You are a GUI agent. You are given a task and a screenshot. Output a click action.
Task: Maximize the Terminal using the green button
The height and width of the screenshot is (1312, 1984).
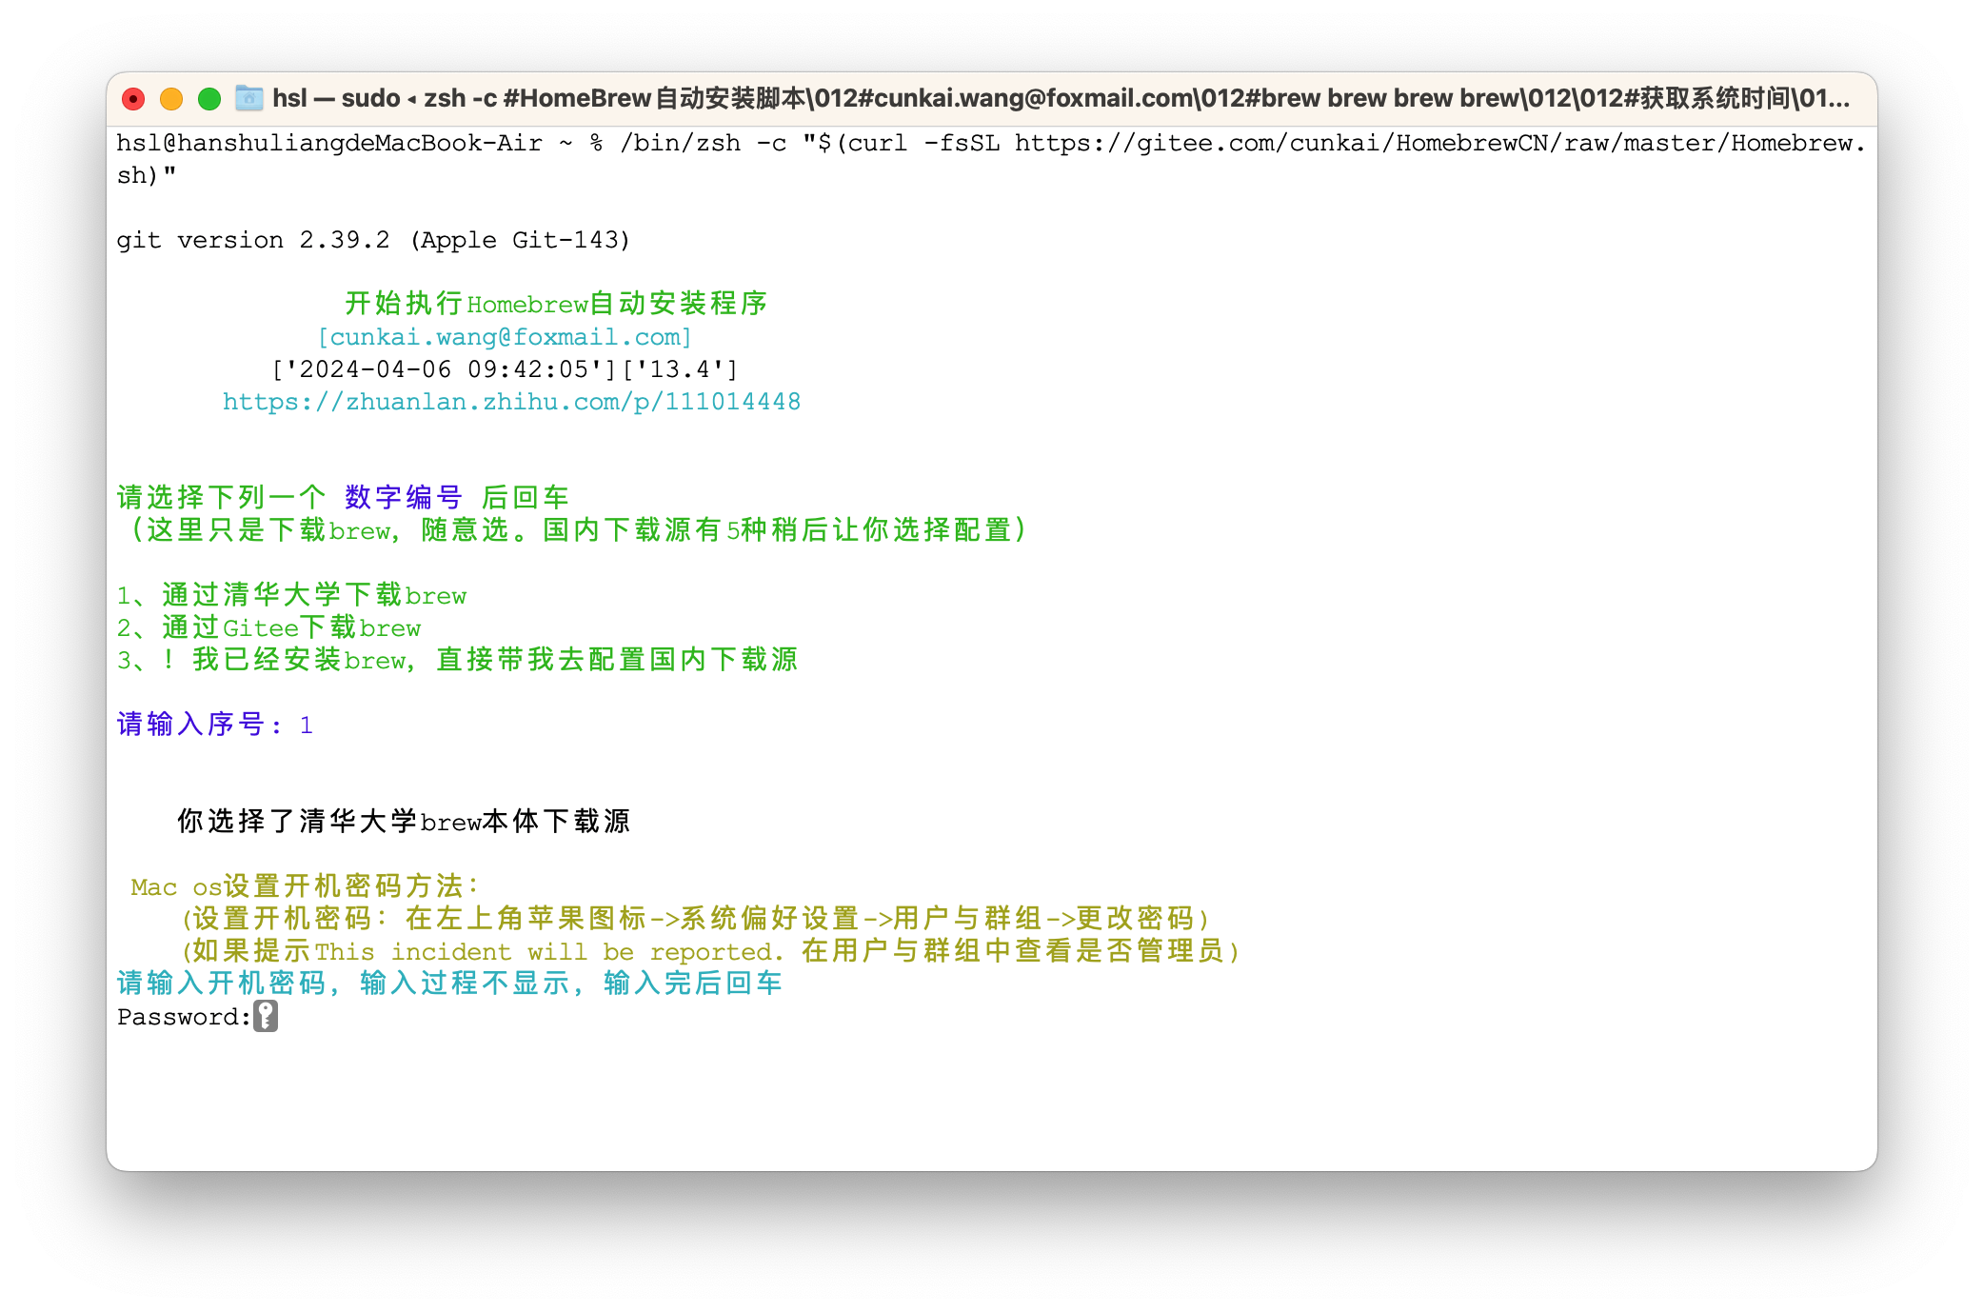(209, 99)
